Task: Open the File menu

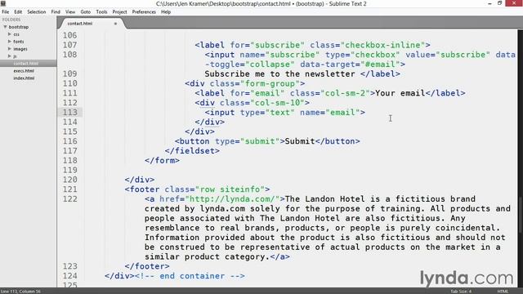Action: coord(6,11)
